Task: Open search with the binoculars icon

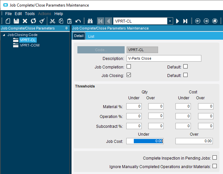Action: click(90, 21)
